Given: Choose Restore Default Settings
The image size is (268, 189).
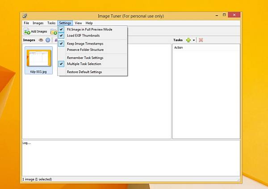Looking at the screenshot, I should tap(93, 72).
